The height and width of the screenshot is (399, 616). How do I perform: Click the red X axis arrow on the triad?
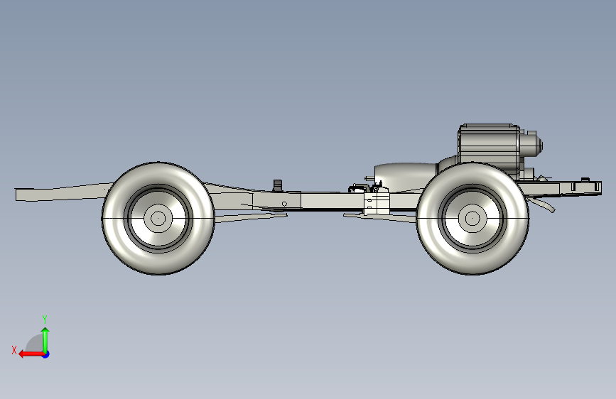tap(31, 354)
